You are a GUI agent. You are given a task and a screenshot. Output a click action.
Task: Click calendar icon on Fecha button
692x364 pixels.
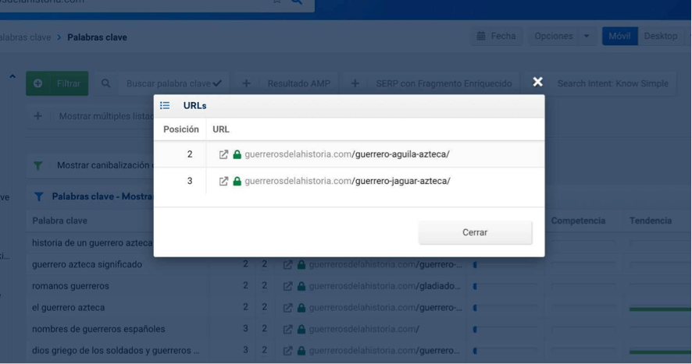point(481,36)
